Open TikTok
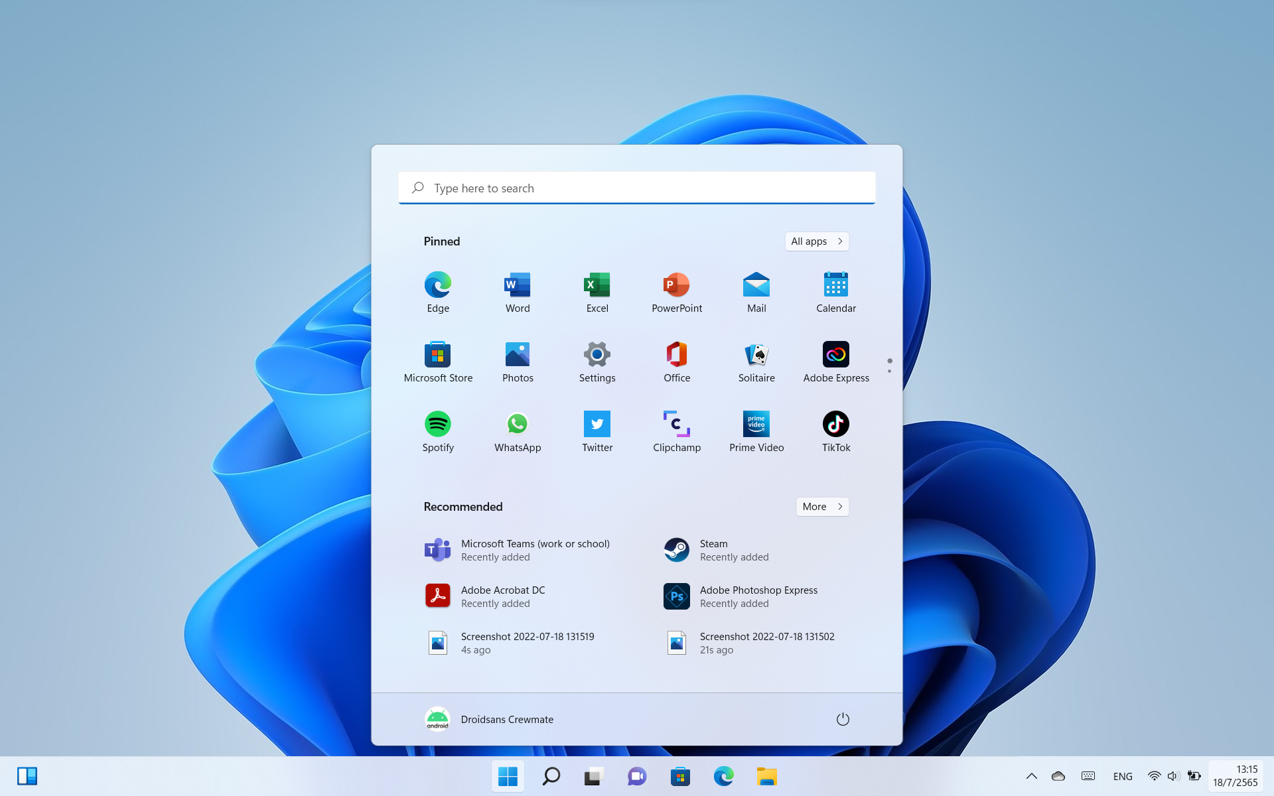The image size is (1274, 796). point(836,431)
